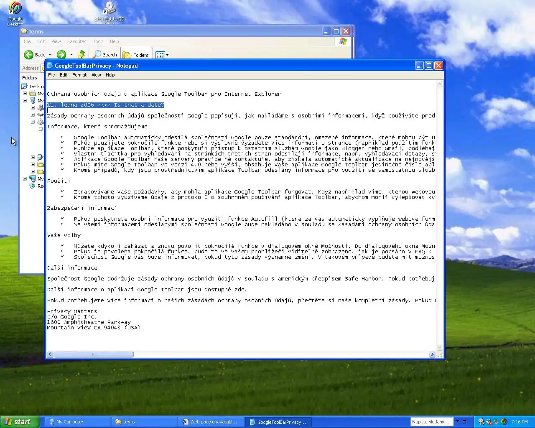Select the CD drive icon in Folders tree

tap(41, 122)
